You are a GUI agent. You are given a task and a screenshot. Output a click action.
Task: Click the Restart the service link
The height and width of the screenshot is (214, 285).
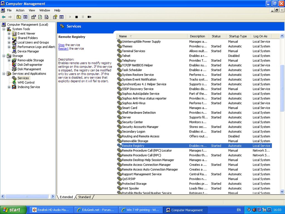coord(63,49)
